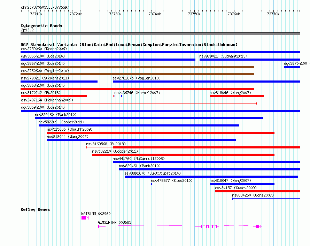Click the ruler's left end arrow
The image size is (310, 246).
tap(22, 11)
